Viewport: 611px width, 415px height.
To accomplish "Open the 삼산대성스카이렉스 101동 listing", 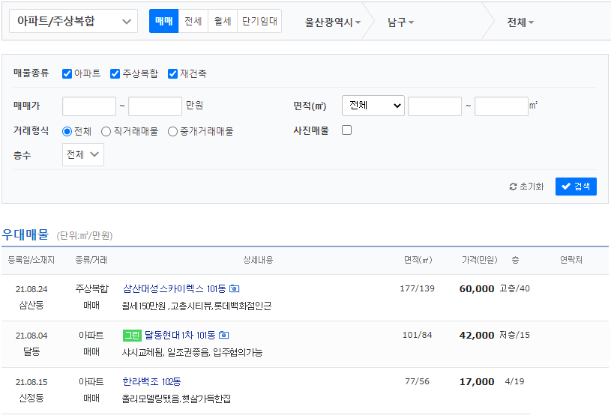I will click(x=174, y=288).
